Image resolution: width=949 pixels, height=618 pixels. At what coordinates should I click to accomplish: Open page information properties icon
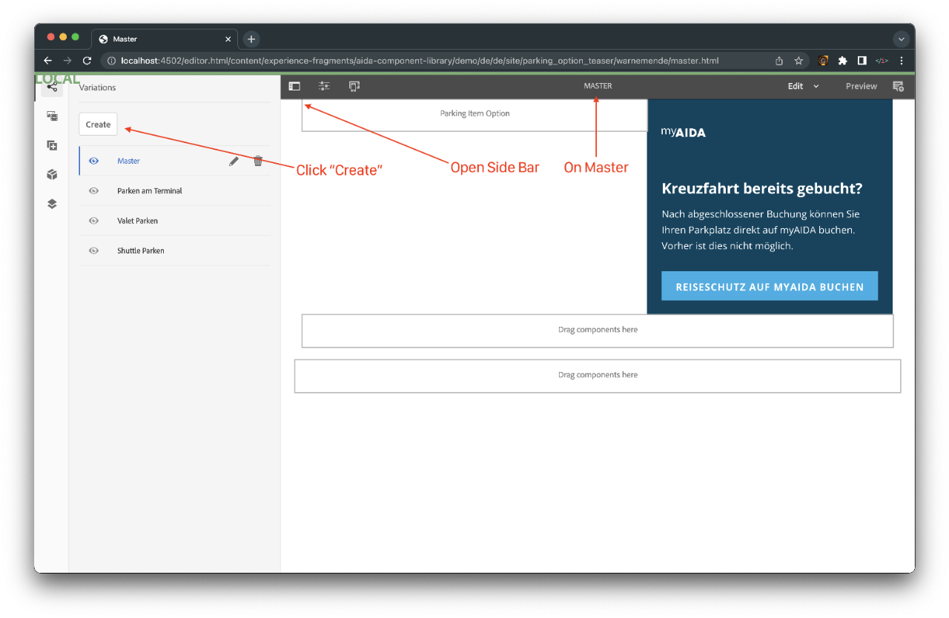pos(324,86)
